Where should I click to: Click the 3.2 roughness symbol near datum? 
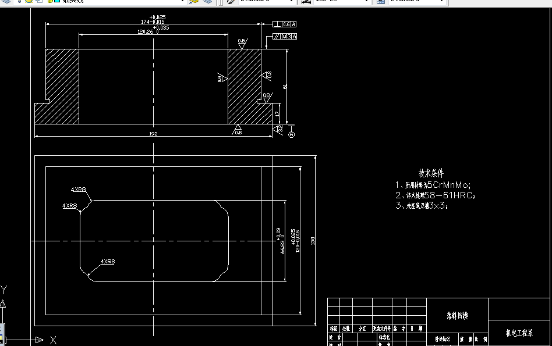278,130
